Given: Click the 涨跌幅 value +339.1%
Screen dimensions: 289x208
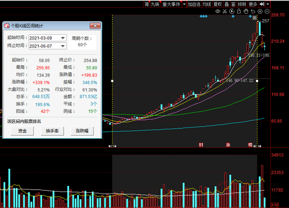Looking at the screenshot, I should coord(41,82).
